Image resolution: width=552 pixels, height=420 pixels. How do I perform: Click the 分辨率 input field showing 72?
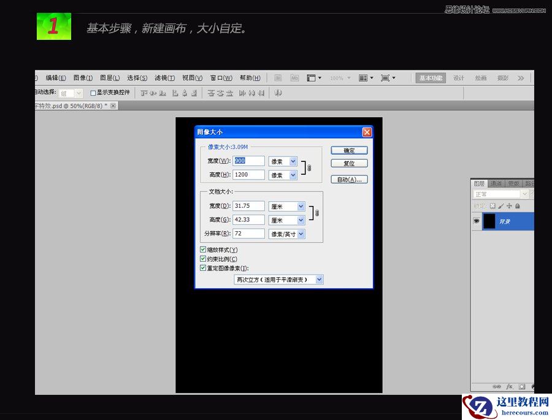248,234
